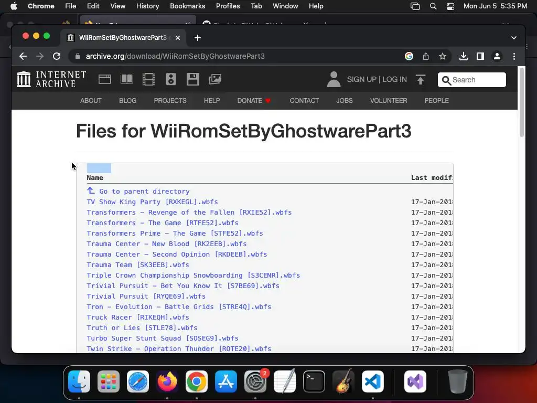The image size is (537, 403).
Task: Open Launchpad in the Dock
Action: click(109, 381)
